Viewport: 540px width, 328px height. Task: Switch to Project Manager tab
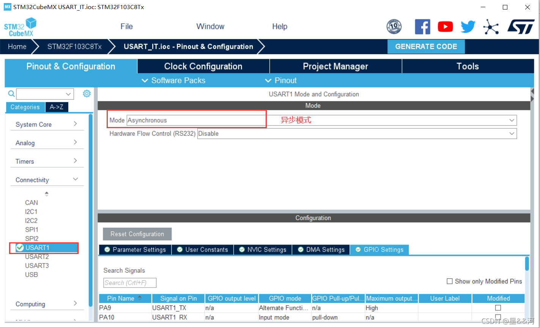pyautogui.click(x=335, y=66)
